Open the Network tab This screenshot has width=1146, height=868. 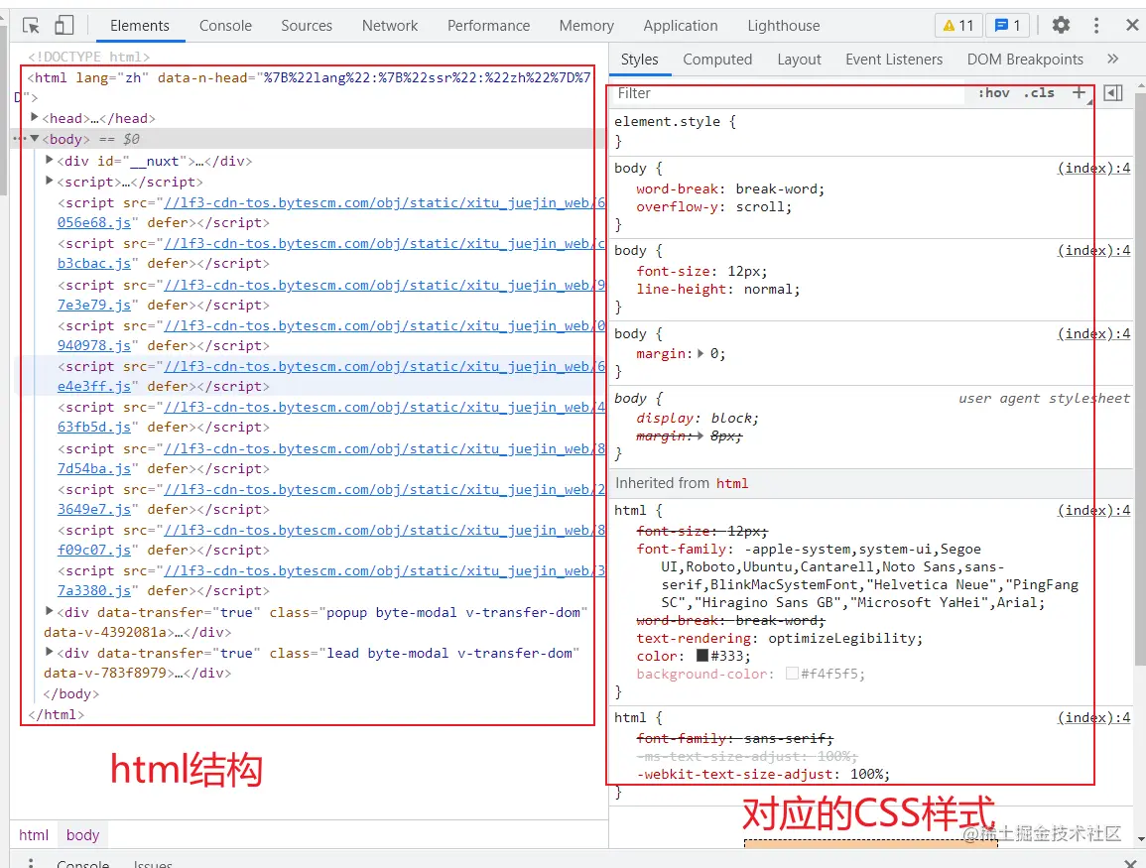tap(390, 26)
